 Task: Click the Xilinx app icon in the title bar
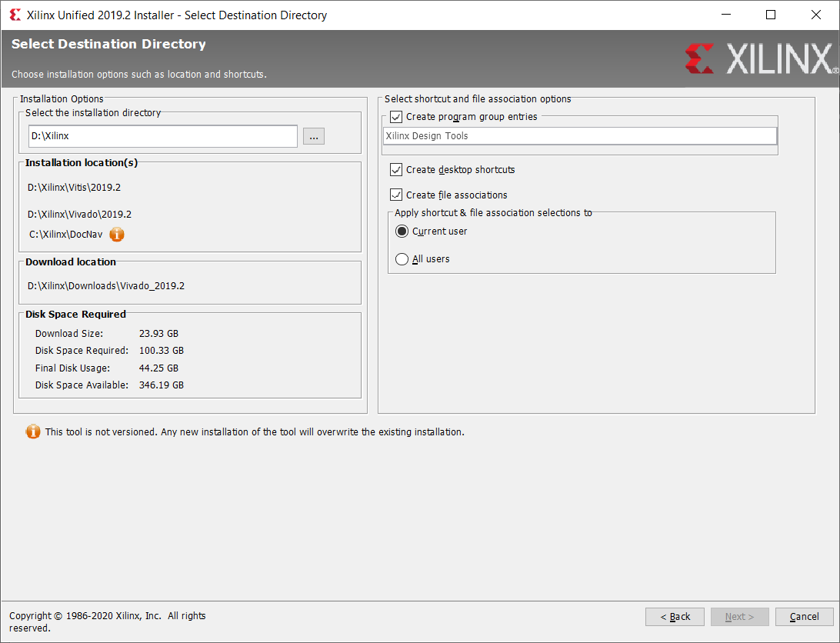(15, 15)
